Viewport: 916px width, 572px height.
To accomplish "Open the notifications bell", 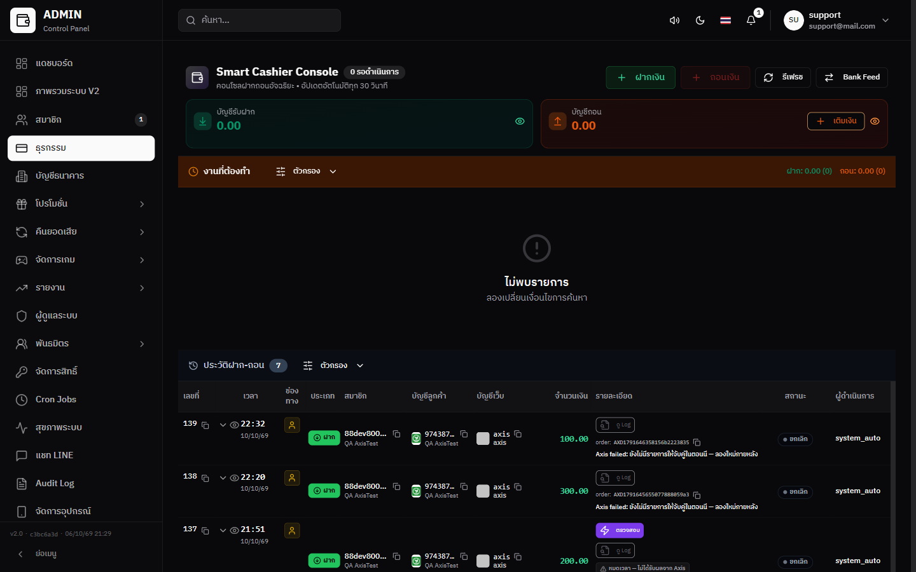I will pos(751,20).
